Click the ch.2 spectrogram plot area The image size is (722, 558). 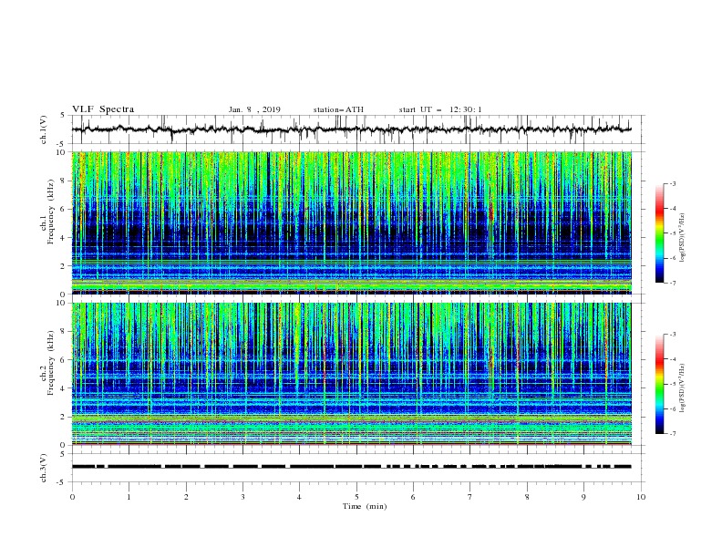[x=352, y=374]
